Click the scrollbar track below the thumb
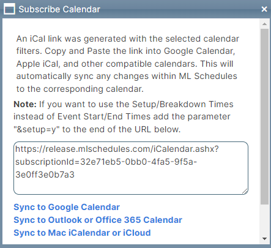The height and width of the screenshot is (248, 271). [x=265, y=219]
